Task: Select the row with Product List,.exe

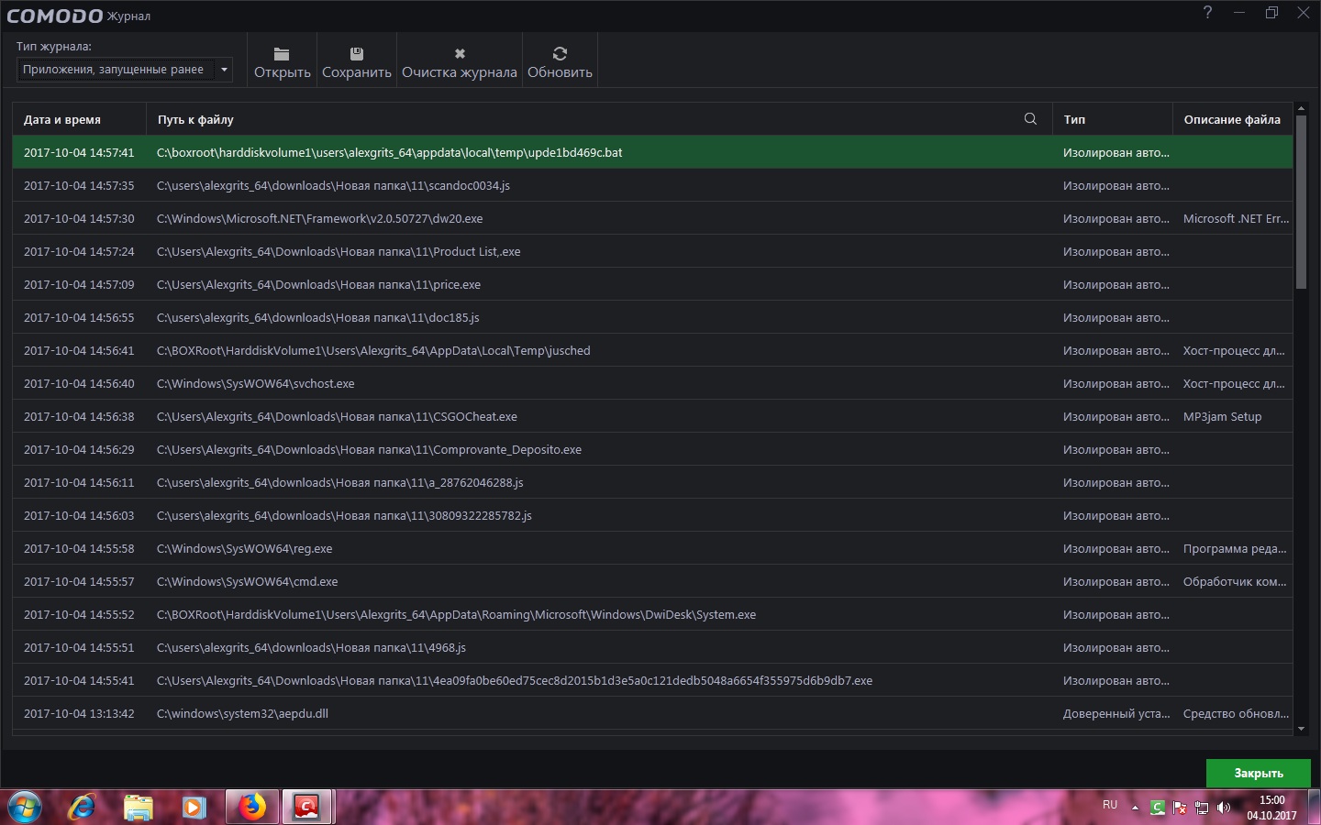Action: 652,251
